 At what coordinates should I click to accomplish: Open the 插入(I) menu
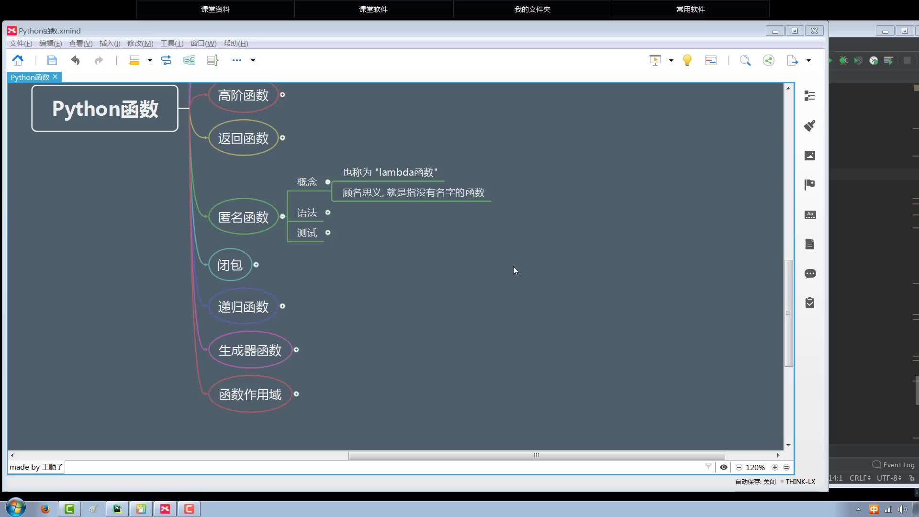pyautogui.click(x=110, y=44)
